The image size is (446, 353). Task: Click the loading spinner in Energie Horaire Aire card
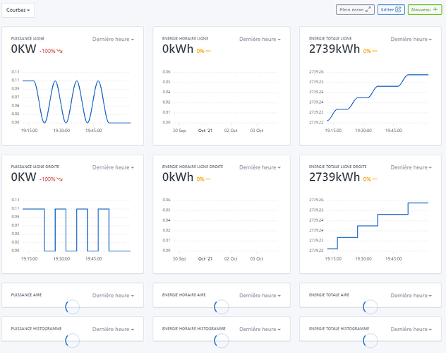(x=222, y=307)
